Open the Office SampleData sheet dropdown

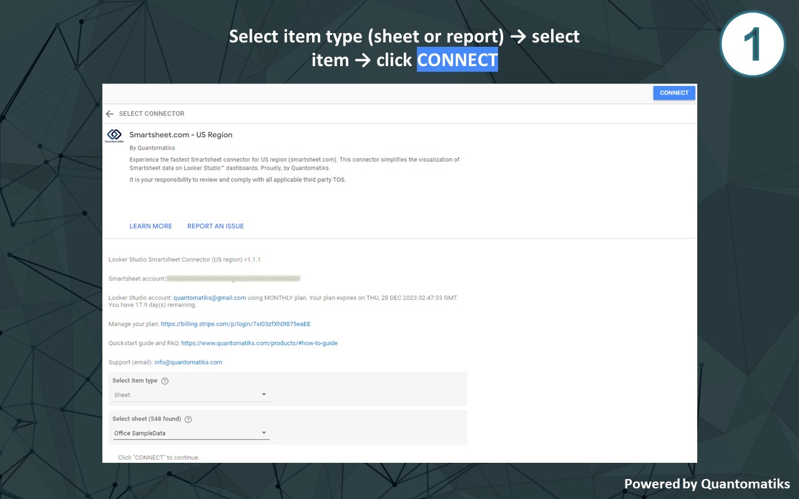tap(190, 434)
